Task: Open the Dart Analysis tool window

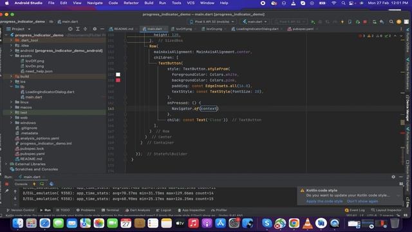Action: [x=138, y=210]
